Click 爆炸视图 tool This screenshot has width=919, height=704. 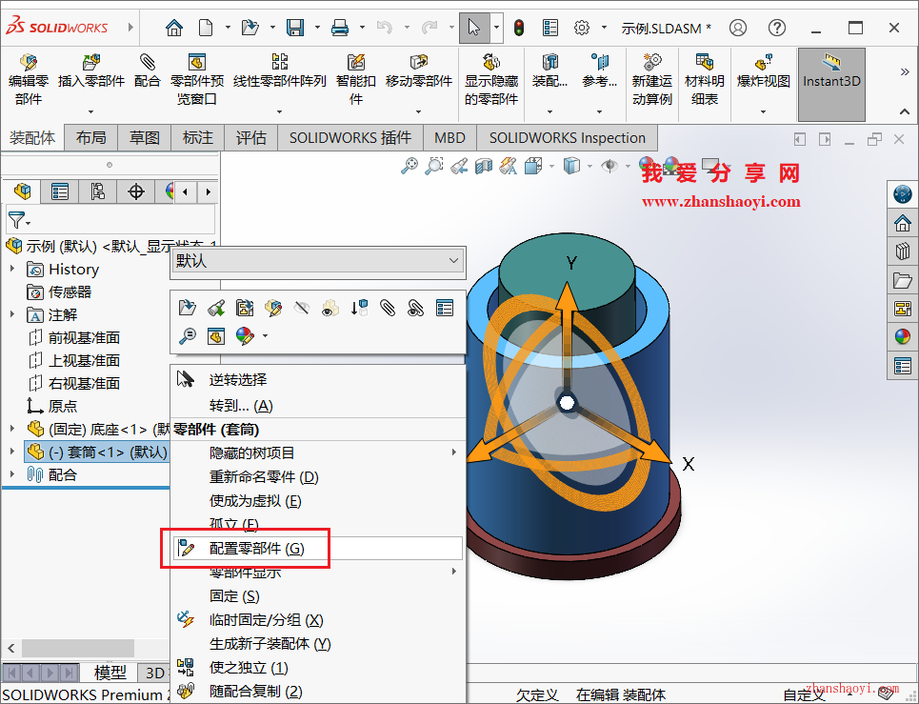763,71
